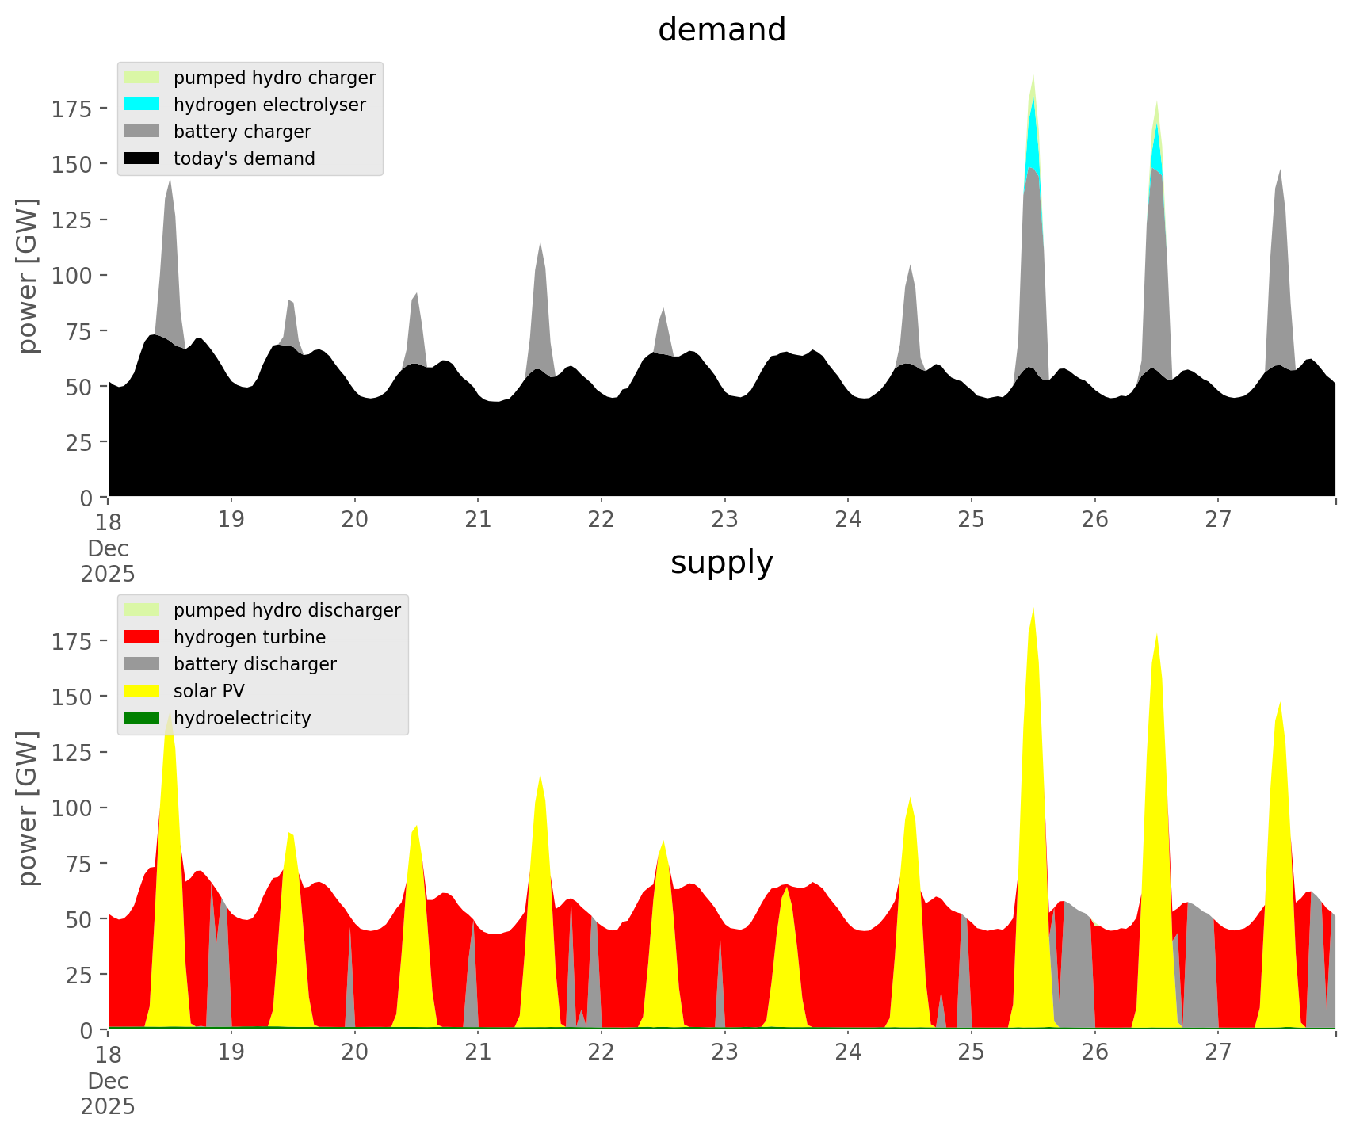Click the red hydrogen turbine legend swatch

click(142, 637)
